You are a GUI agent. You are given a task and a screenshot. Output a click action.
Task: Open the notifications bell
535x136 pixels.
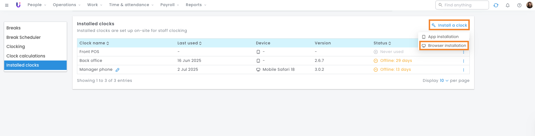[x=507, y=5]
